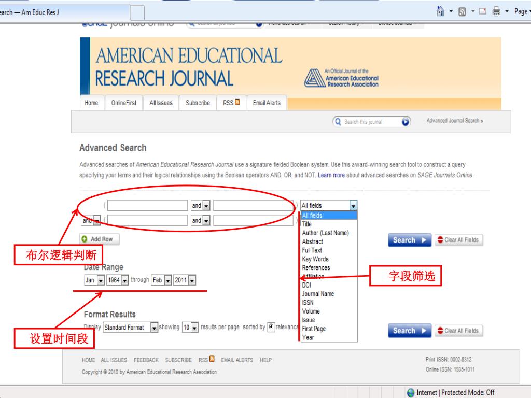Open the end month Feb dropdown

[161, 280]
